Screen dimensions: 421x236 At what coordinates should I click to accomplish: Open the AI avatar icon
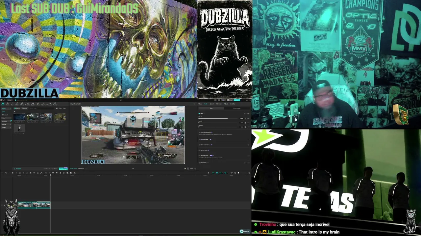tap(55, 104)
